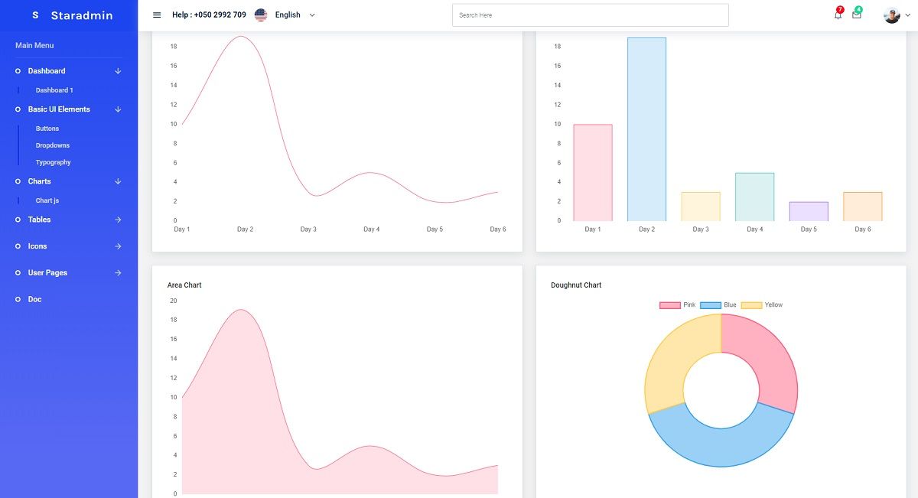
Task: Click the US flag icon
Action: (x=261, y=15)
